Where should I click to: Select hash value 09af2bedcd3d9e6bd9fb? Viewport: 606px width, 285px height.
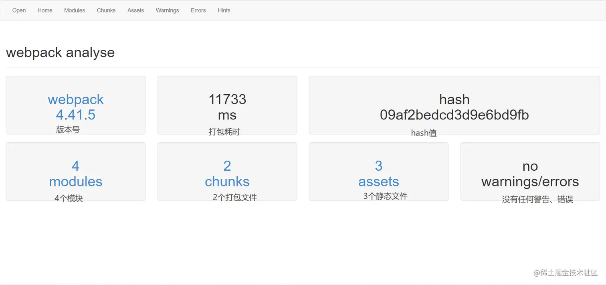click(454, 115)
